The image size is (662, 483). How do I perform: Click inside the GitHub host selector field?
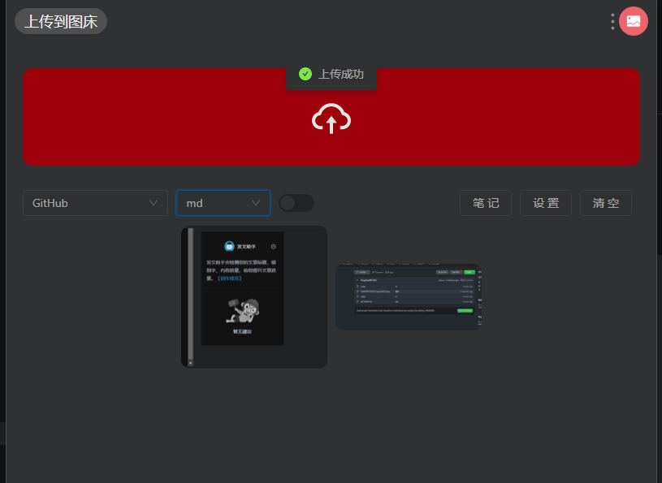pyautogui.click(x=81, y=202)
